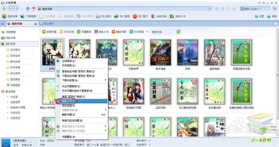Click 删除书籍 in the bookshelf toolbar
The image size is (279, 147).
[119, 32]
